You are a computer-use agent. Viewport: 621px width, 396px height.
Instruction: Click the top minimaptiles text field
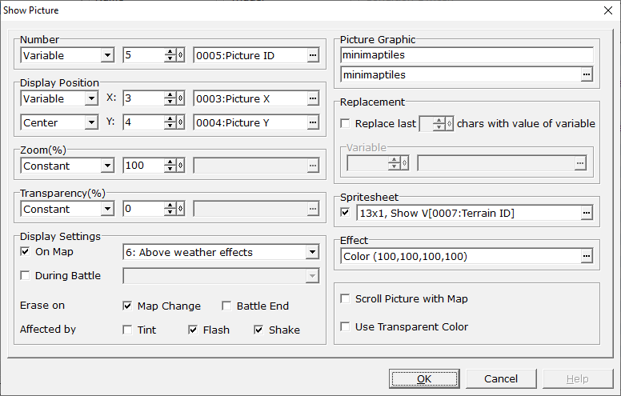click(467, 55)
